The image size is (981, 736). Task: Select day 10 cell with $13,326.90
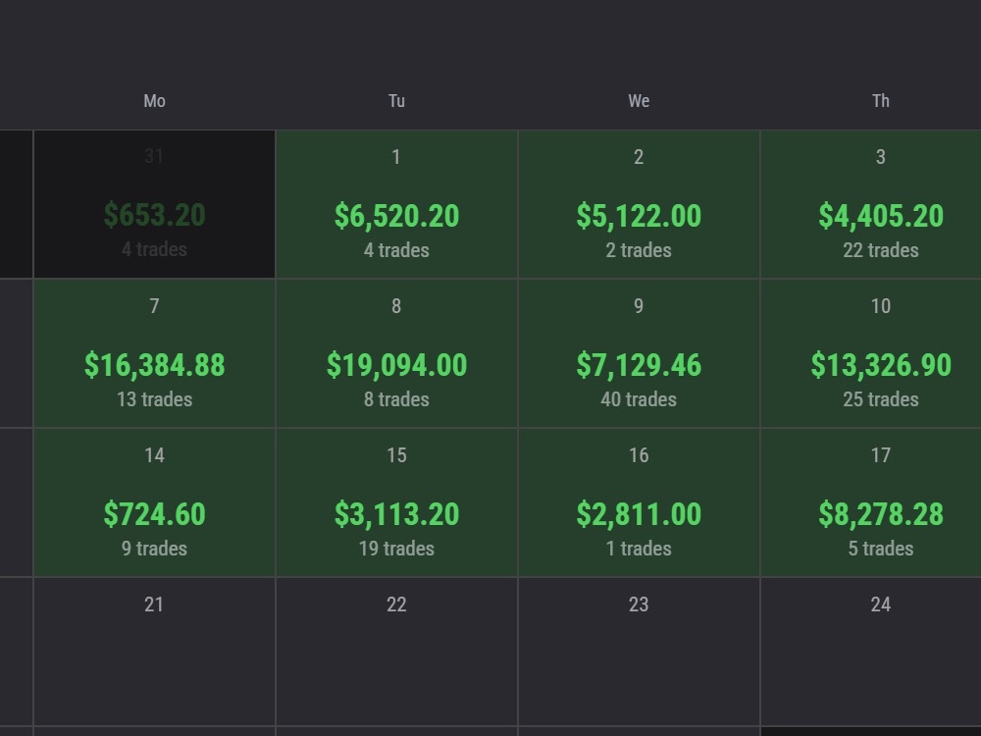click(x=871, y=353)
